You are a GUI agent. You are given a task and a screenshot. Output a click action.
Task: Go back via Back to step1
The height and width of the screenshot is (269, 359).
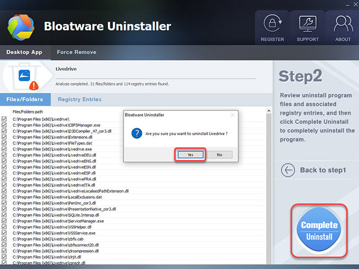click(323, 170)
